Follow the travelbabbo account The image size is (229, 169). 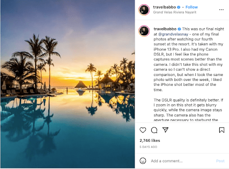click(x=191, y=7)
